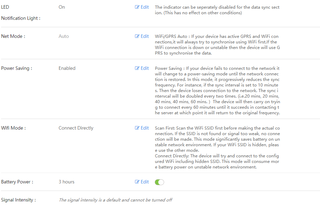Open Edit link for Net Mode
Image resolution: width=320 pixels, height=206 pixels.
(x=142, y=36)
